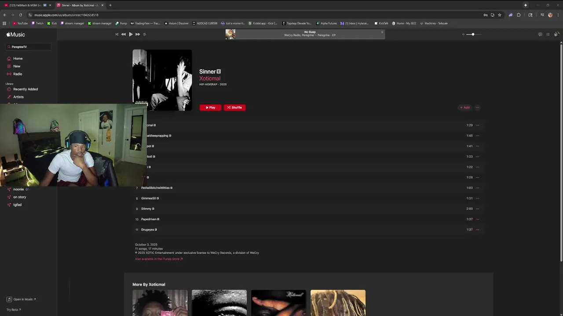Skip to the previous track
Viewport: 563px width, 316px height.
tap(124, 34)
